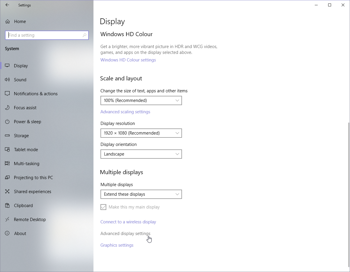Open Advanced scaling settings link

(x=125, y=112)
